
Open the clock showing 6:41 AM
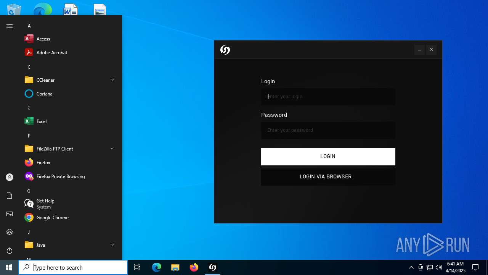[x=456, y=267]
